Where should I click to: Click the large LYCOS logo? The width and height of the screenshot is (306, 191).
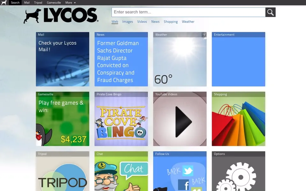[x=61, y=15]
